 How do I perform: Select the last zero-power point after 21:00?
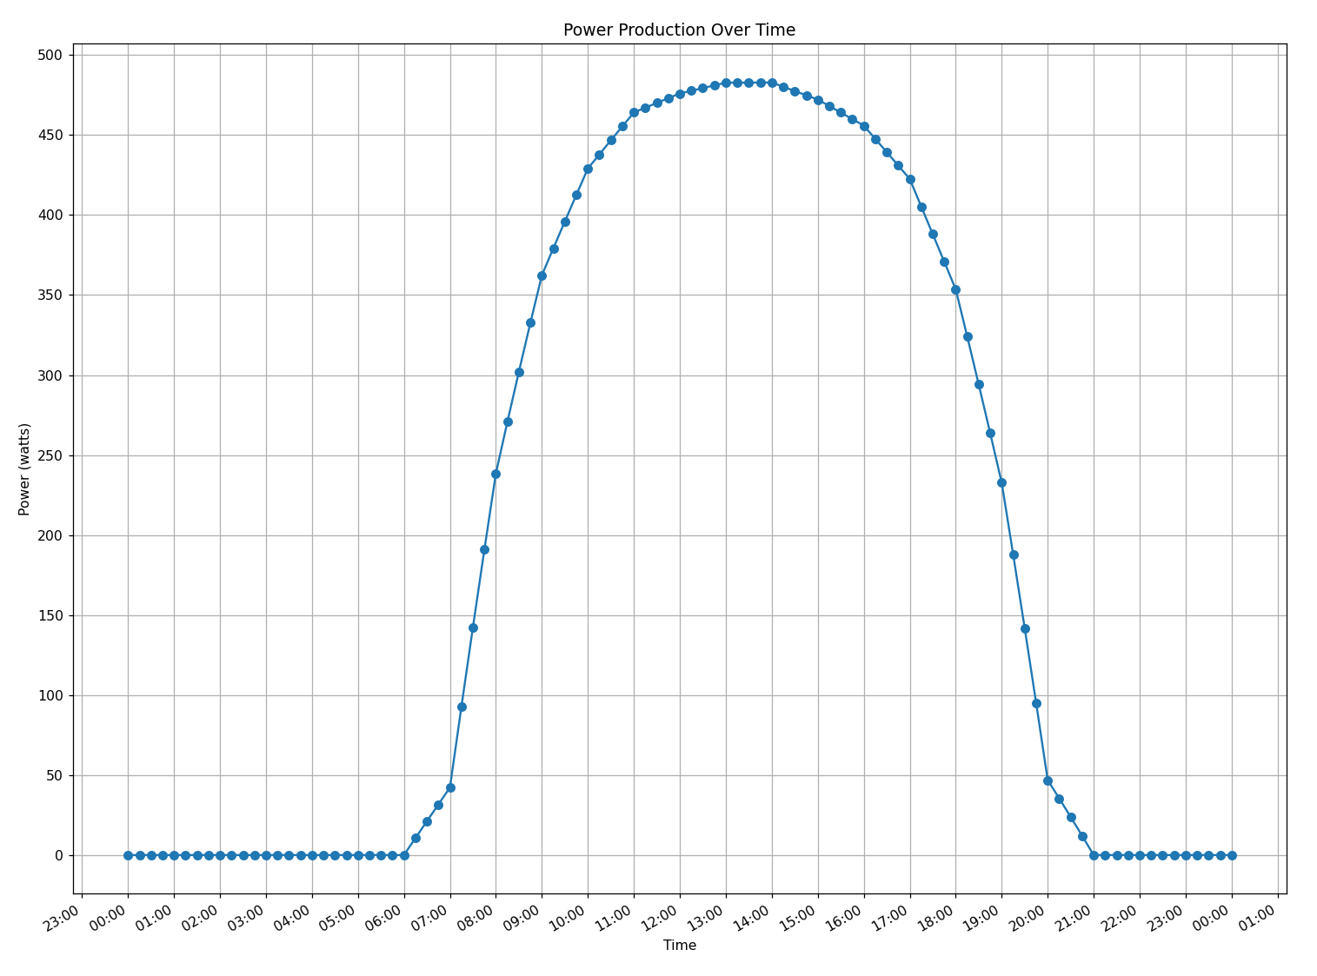[1230, 855]
